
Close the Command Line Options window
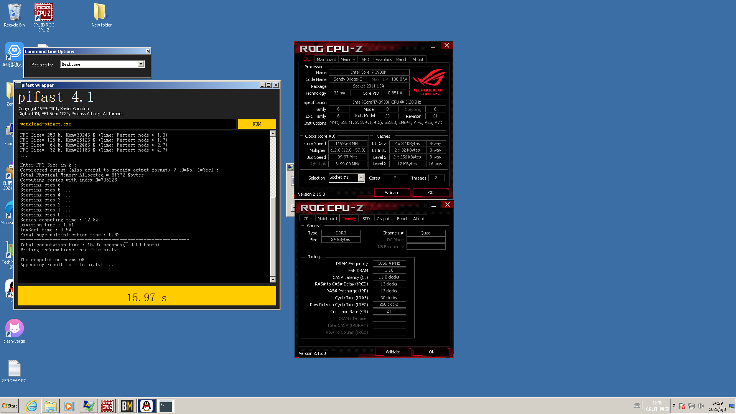point(148,51)
